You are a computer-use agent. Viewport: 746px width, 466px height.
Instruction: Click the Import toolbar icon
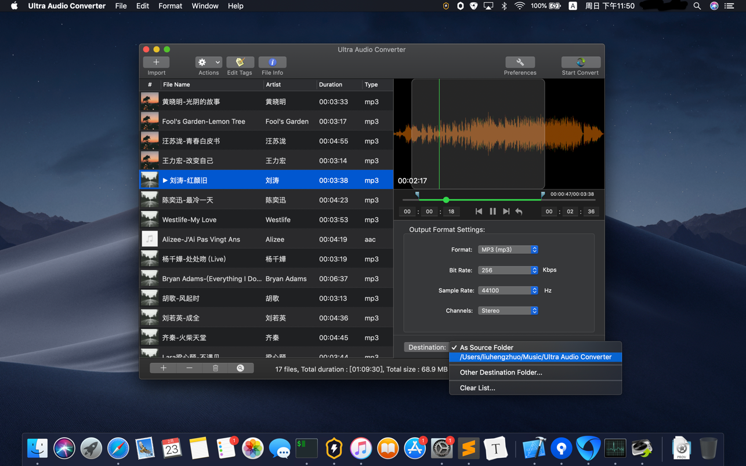156,63
